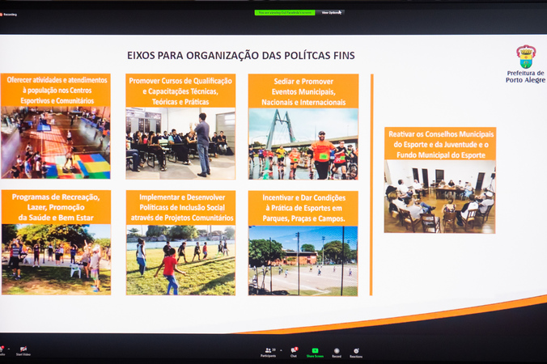The image size is (547, 364).
Task: Click the green screen-viewing notification banner
Action: tap(285, 13)
